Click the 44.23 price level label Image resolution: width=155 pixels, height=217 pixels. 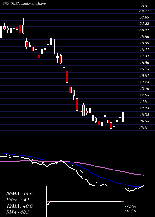(144, 82)
